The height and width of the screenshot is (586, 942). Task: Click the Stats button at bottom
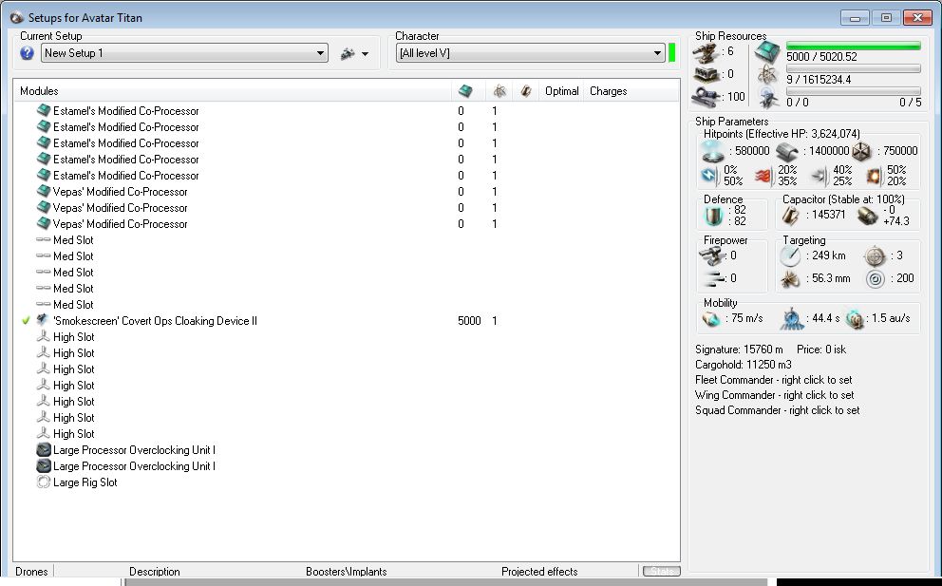click(662, 571)
